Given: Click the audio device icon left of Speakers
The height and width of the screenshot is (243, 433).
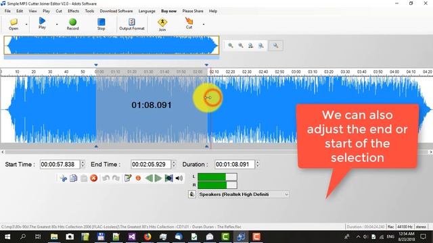Looking at the screenshot, I should [192, 194].
